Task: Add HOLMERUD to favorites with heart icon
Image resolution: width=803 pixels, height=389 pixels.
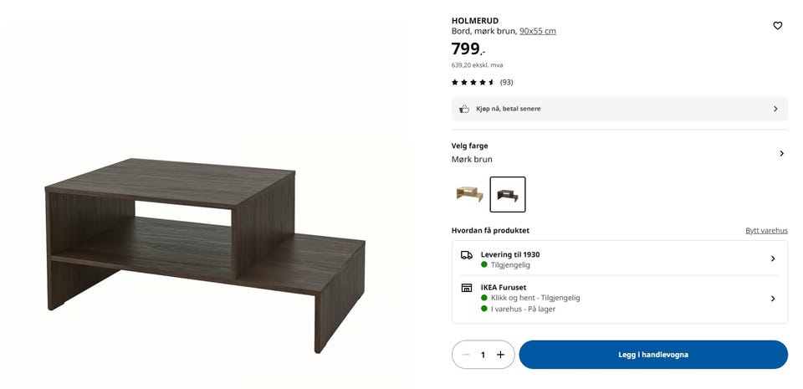Action: [x=777, y=26]
